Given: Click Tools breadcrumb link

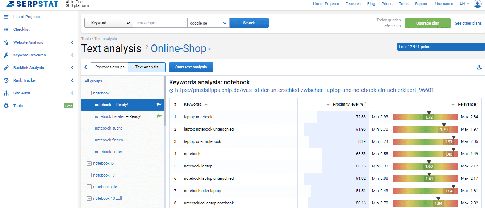Looking at the screenshot, I should pos(86,39).
